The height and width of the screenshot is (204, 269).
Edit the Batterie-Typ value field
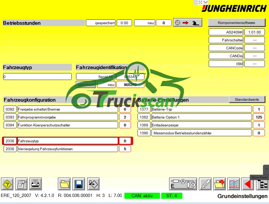259,109
